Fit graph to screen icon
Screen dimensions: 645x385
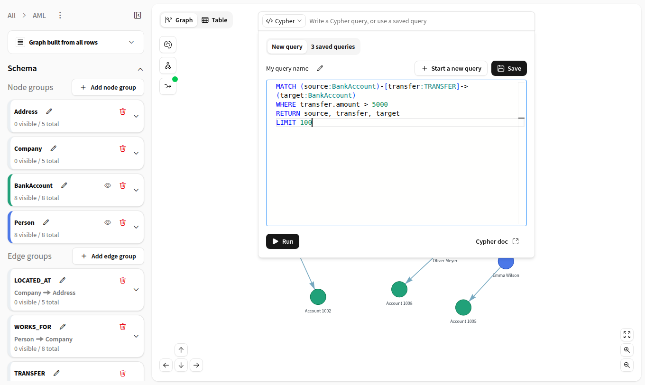click(627, 335)
